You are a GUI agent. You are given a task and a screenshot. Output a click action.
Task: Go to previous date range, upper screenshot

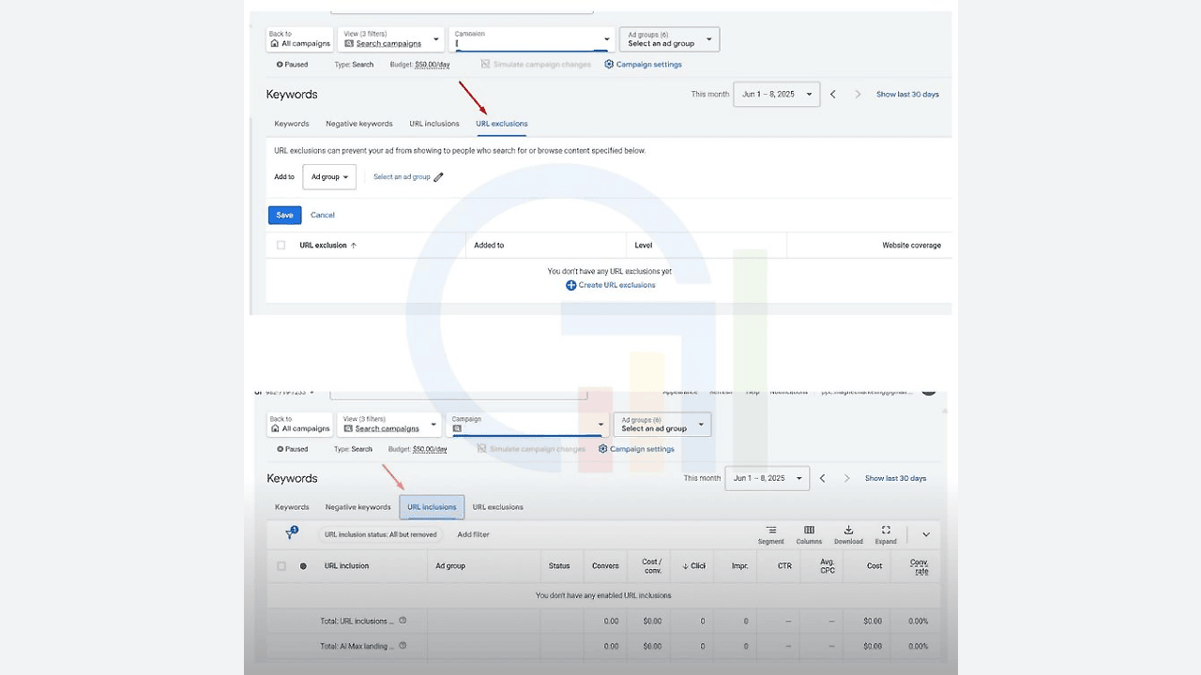point(832,95)
